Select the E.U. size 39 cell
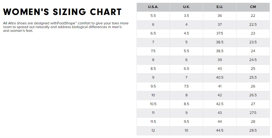The height and width of the screenshot is (138, 272). [x=220, y=60]
